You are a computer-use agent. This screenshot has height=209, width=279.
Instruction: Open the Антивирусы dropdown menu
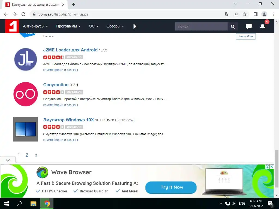[x=35, y=26]
